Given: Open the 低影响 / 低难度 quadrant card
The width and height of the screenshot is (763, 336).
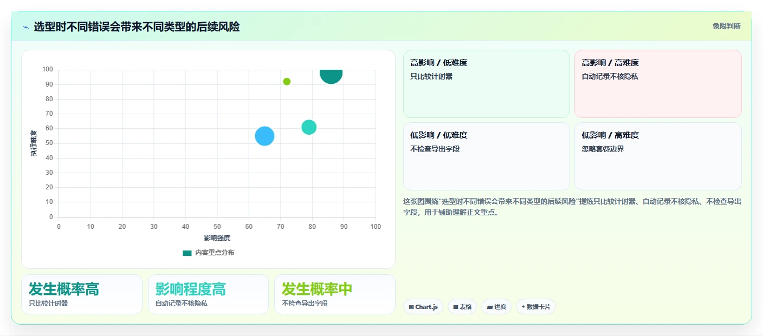Looking at the screenshot, I should pos(486,156).
